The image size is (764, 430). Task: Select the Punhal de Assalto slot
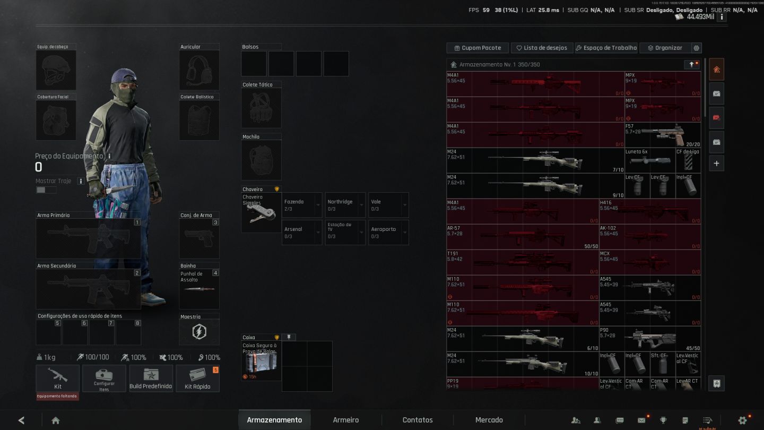coord(199,289)
